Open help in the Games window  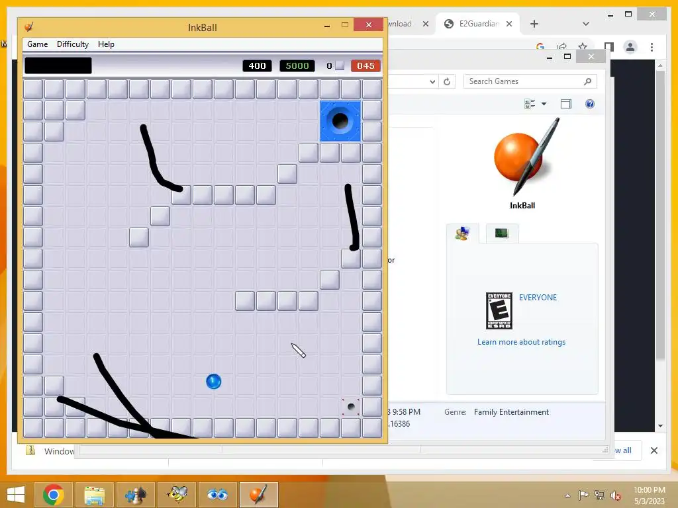590,104
